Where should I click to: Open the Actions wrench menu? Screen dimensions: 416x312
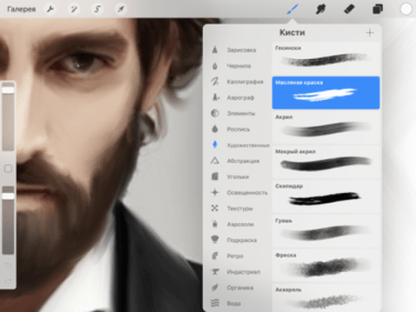51,9
